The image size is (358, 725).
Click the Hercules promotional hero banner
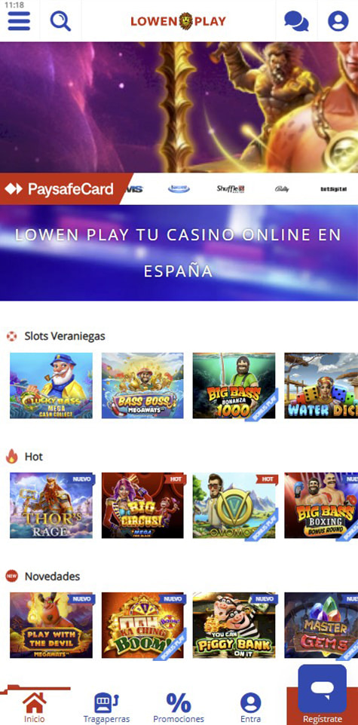click(x=179, y=107)
